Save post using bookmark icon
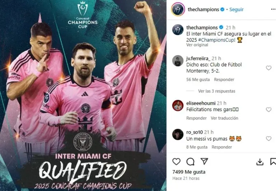This screenshot has height=191, width=276. (x=273, y=162)
